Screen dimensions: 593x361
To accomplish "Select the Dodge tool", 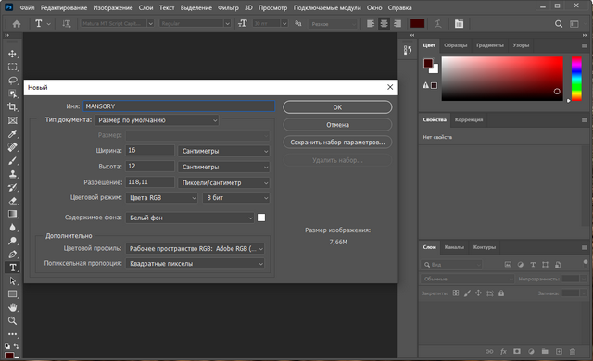I will point(12,241).
